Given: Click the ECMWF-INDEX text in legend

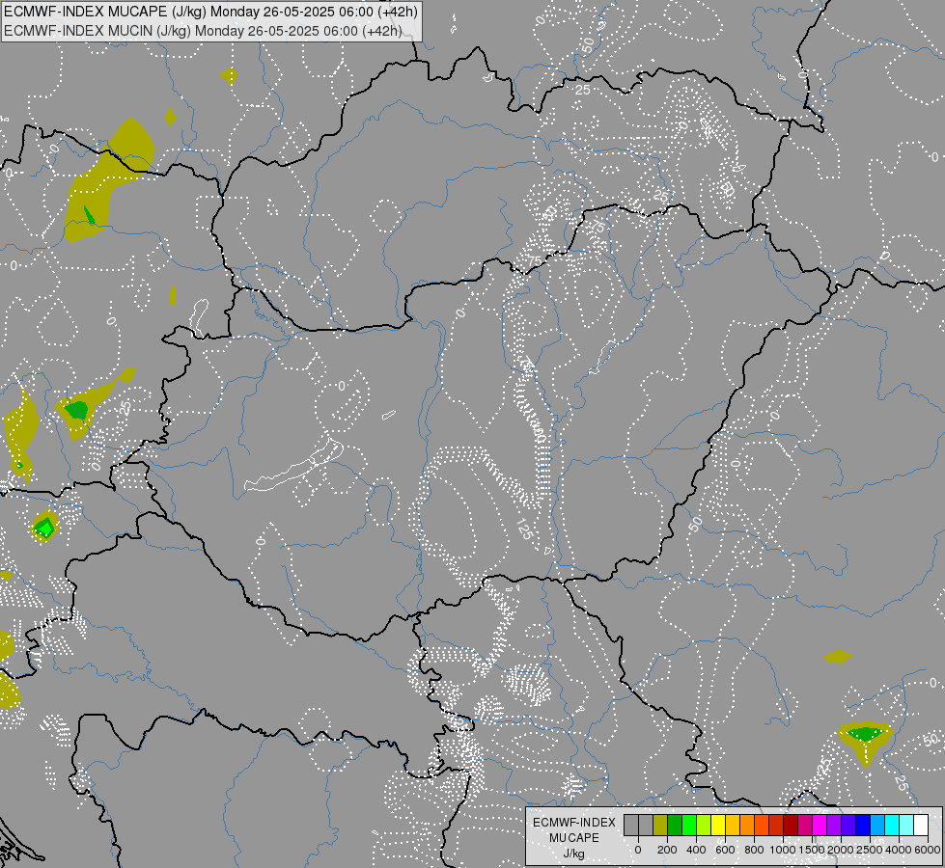Looking at the screenshot, I should click(574, 823).
